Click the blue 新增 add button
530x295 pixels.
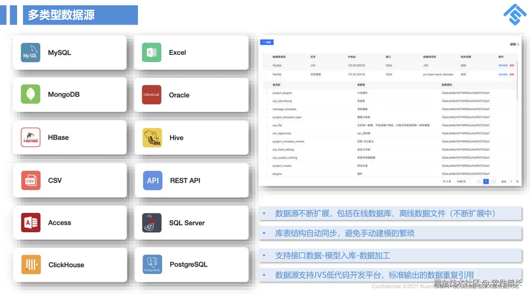[267, 42]
